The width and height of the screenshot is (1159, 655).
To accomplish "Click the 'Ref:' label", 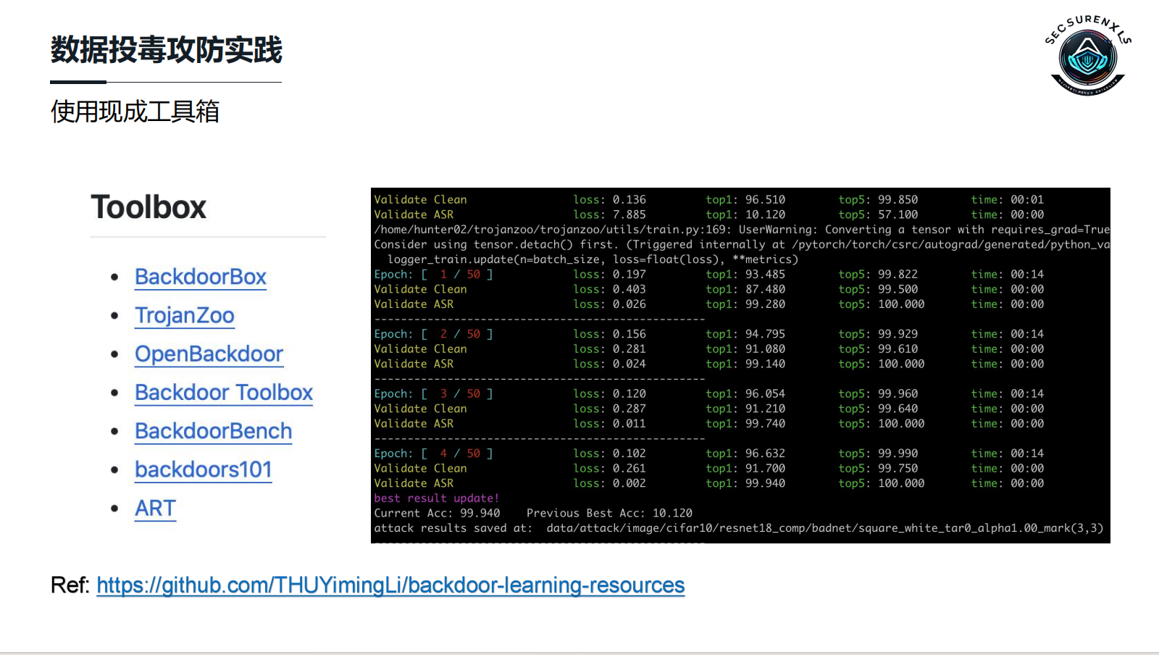I will (70, 585).
